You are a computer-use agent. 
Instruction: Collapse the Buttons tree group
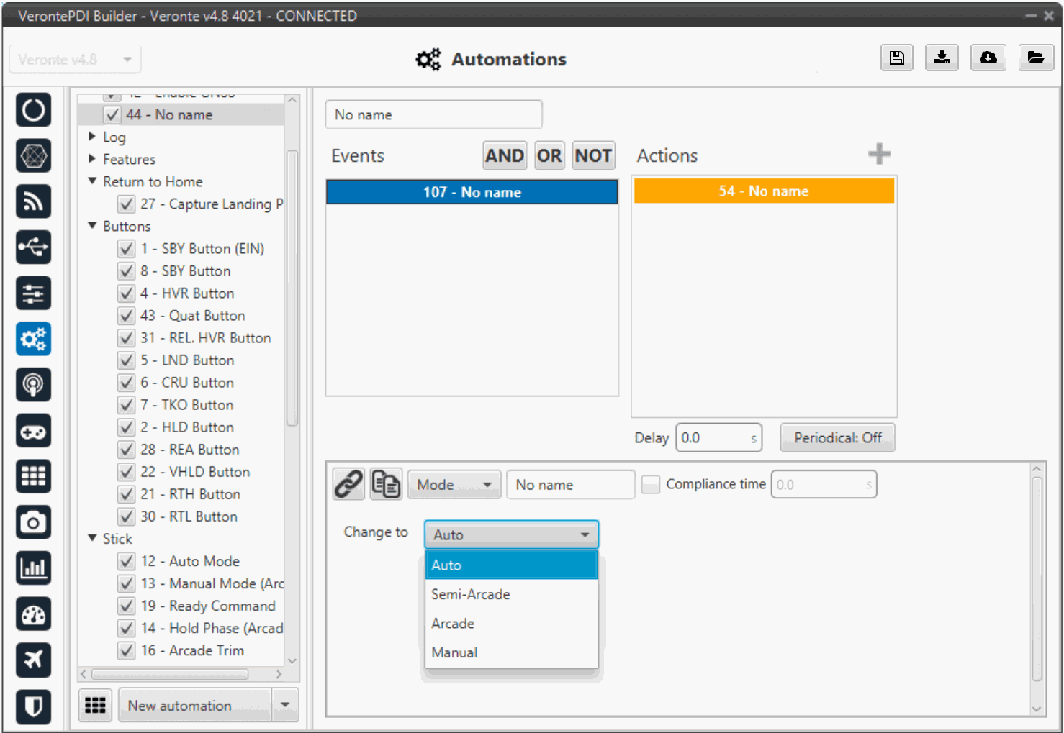92,226
